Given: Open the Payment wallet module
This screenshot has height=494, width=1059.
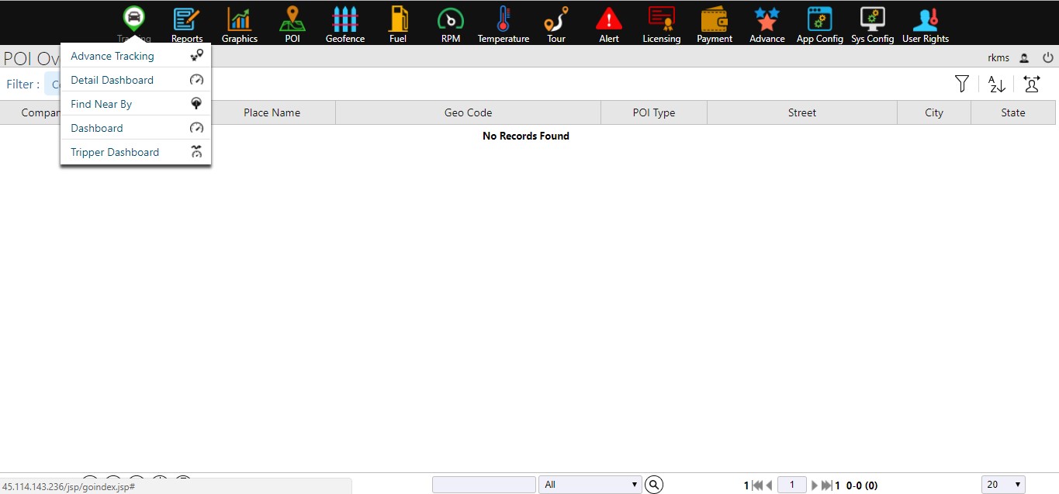Looking at the screenshot, I should pyautogui.click(x=714, y=20).
